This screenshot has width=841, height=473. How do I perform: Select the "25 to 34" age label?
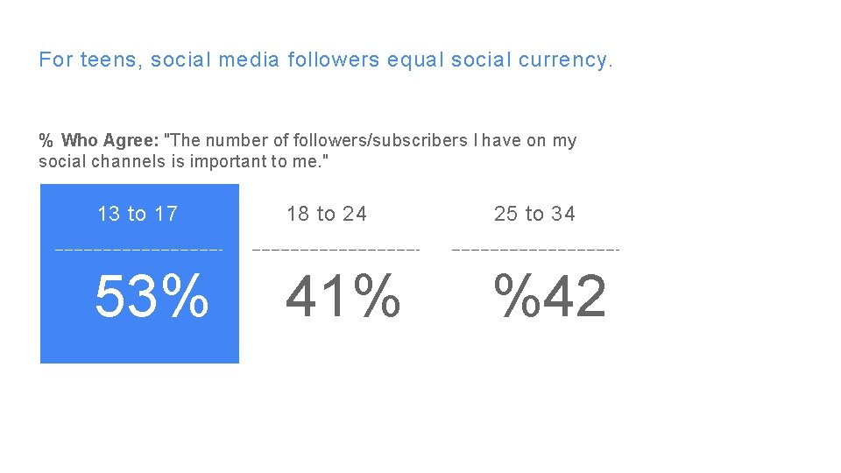point(534,214)
